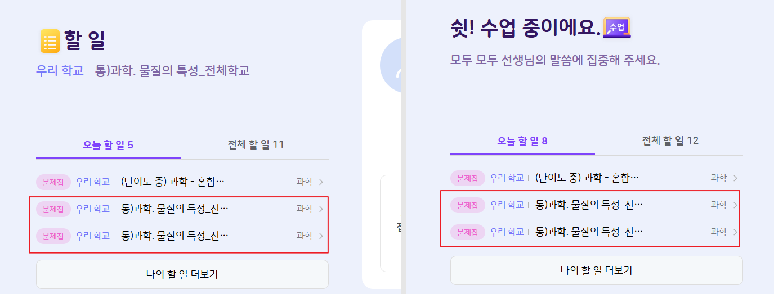
Task: Open chevron of first 통)과학 row under 오늘 할 일 8
Action: pos(735,205)
